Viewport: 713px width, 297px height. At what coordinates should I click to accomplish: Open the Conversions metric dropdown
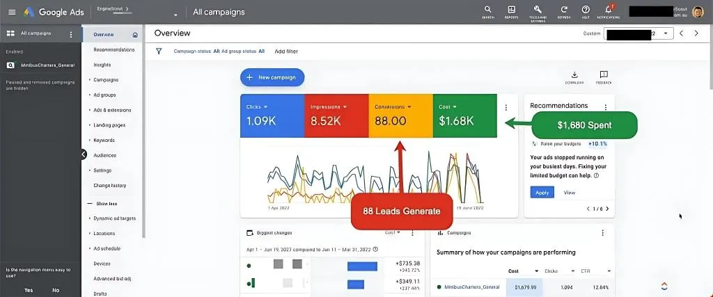point(393,106)
